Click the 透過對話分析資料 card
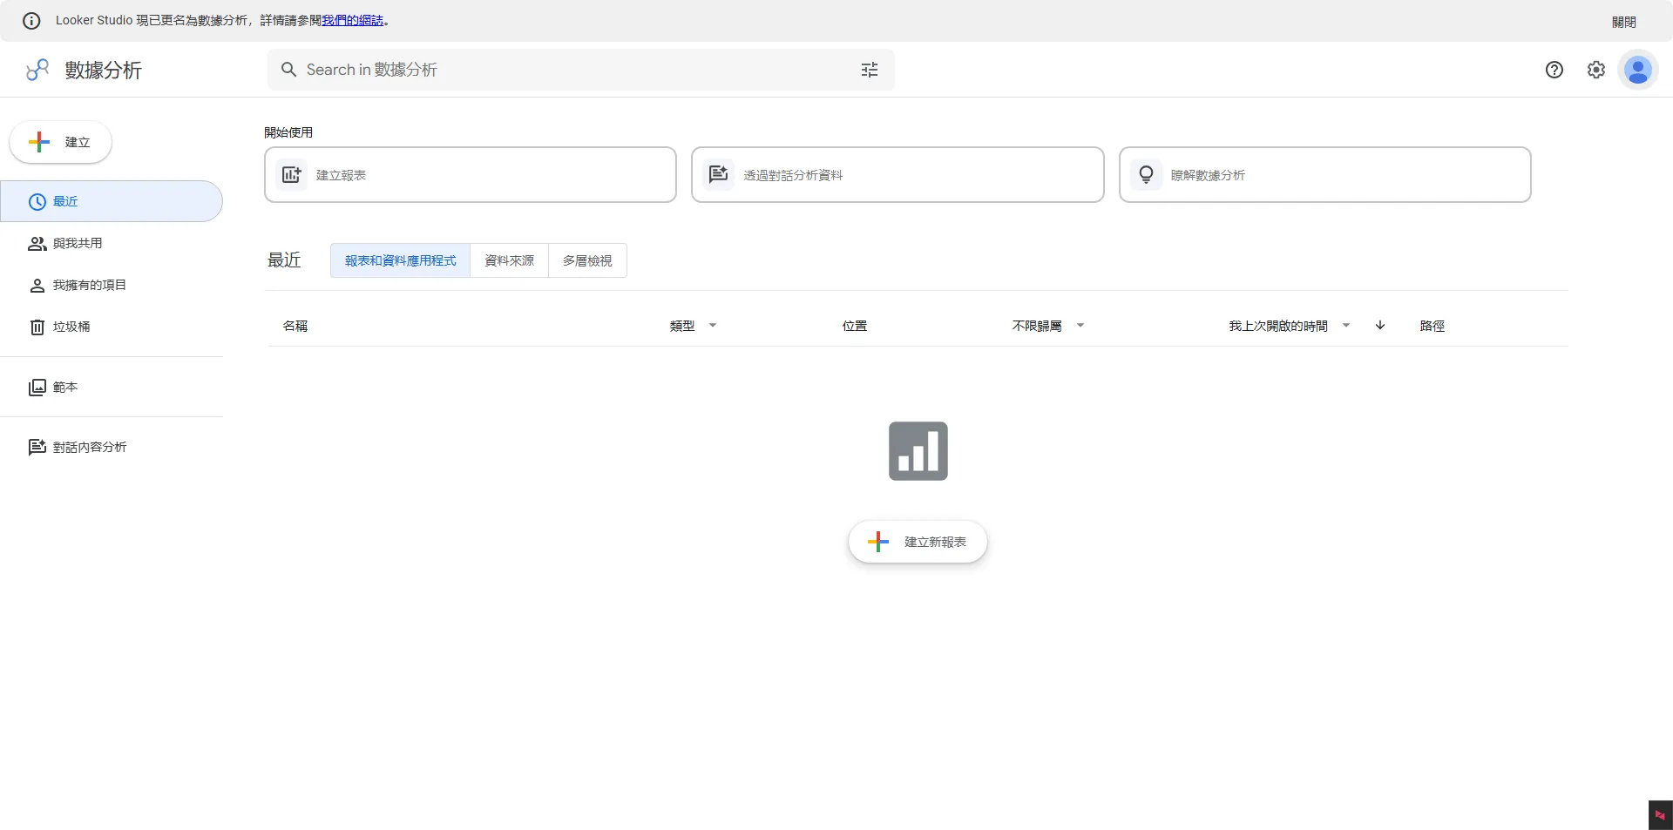 [897, 175]
